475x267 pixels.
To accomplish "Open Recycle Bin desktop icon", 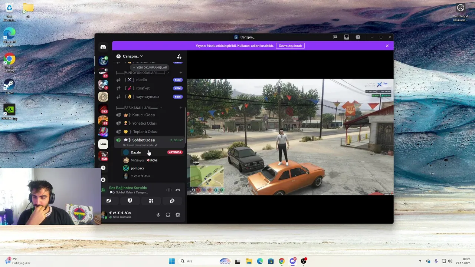I will [x=9, y=12].
